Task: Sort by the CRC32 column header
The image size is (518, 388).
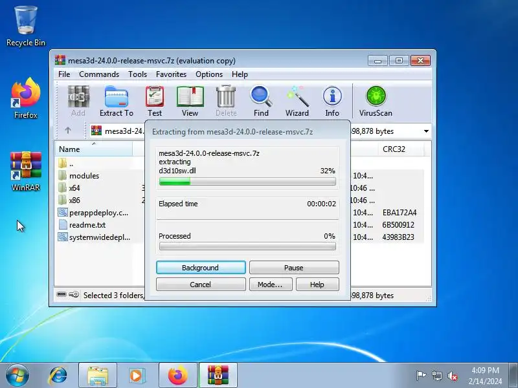Action: tap(400, 149)
